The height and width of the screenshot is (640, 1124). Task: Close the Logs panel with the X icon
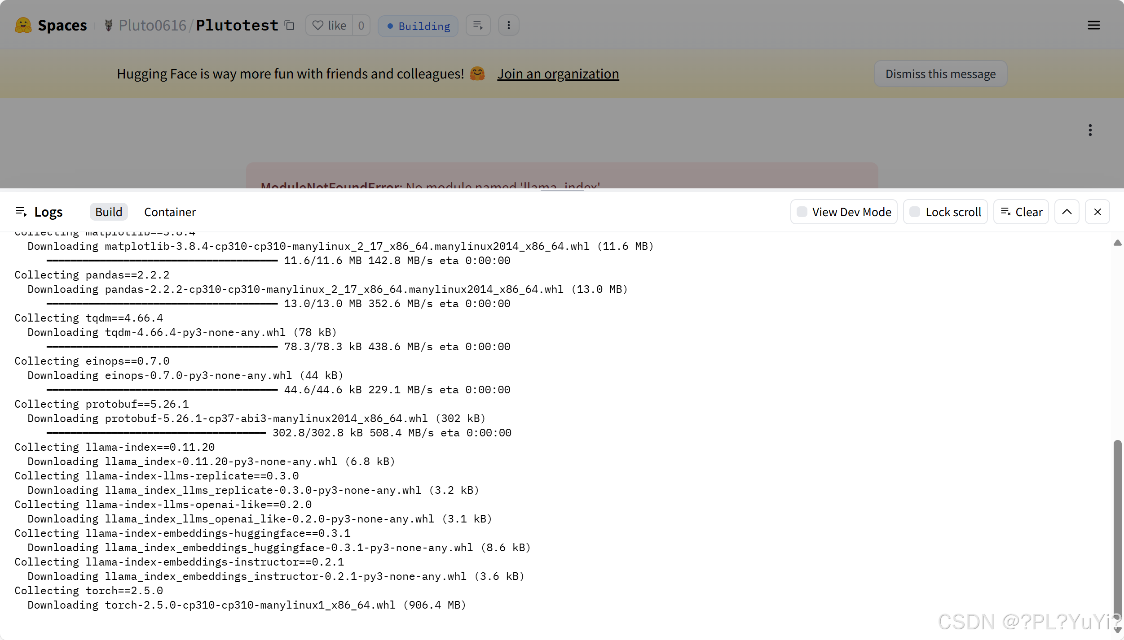click(x=1098, y=211)
